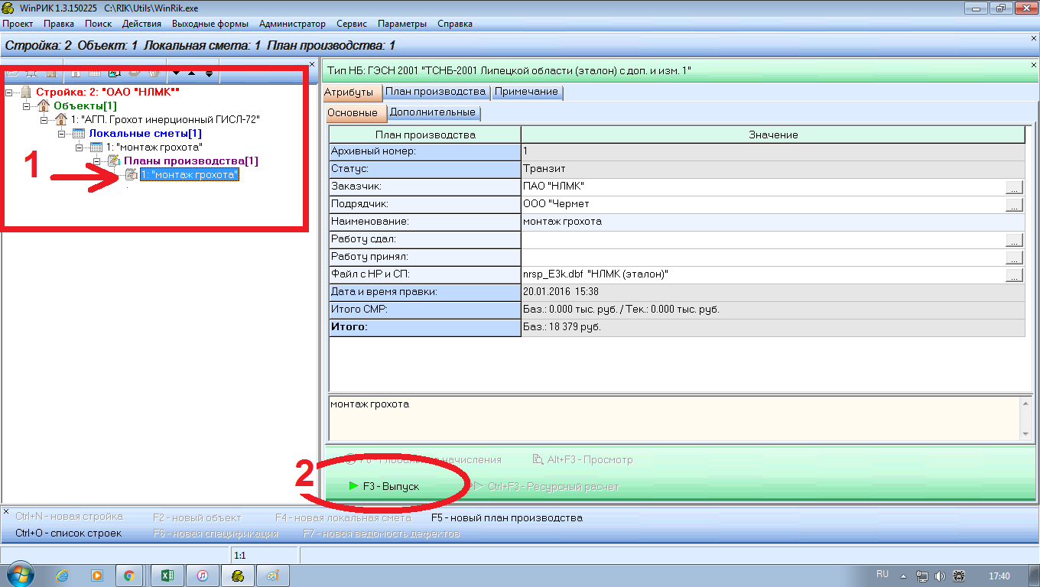
Task: Collapse the Планы производства[1] tree node
Action: 96,161
